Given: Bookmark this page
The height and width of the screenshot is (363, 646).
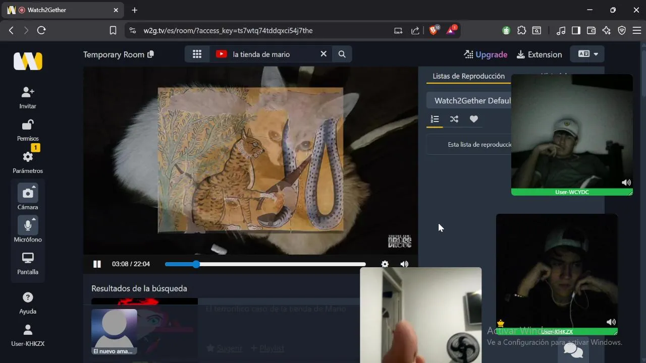Looking at the screenshot, I should 113,30.
